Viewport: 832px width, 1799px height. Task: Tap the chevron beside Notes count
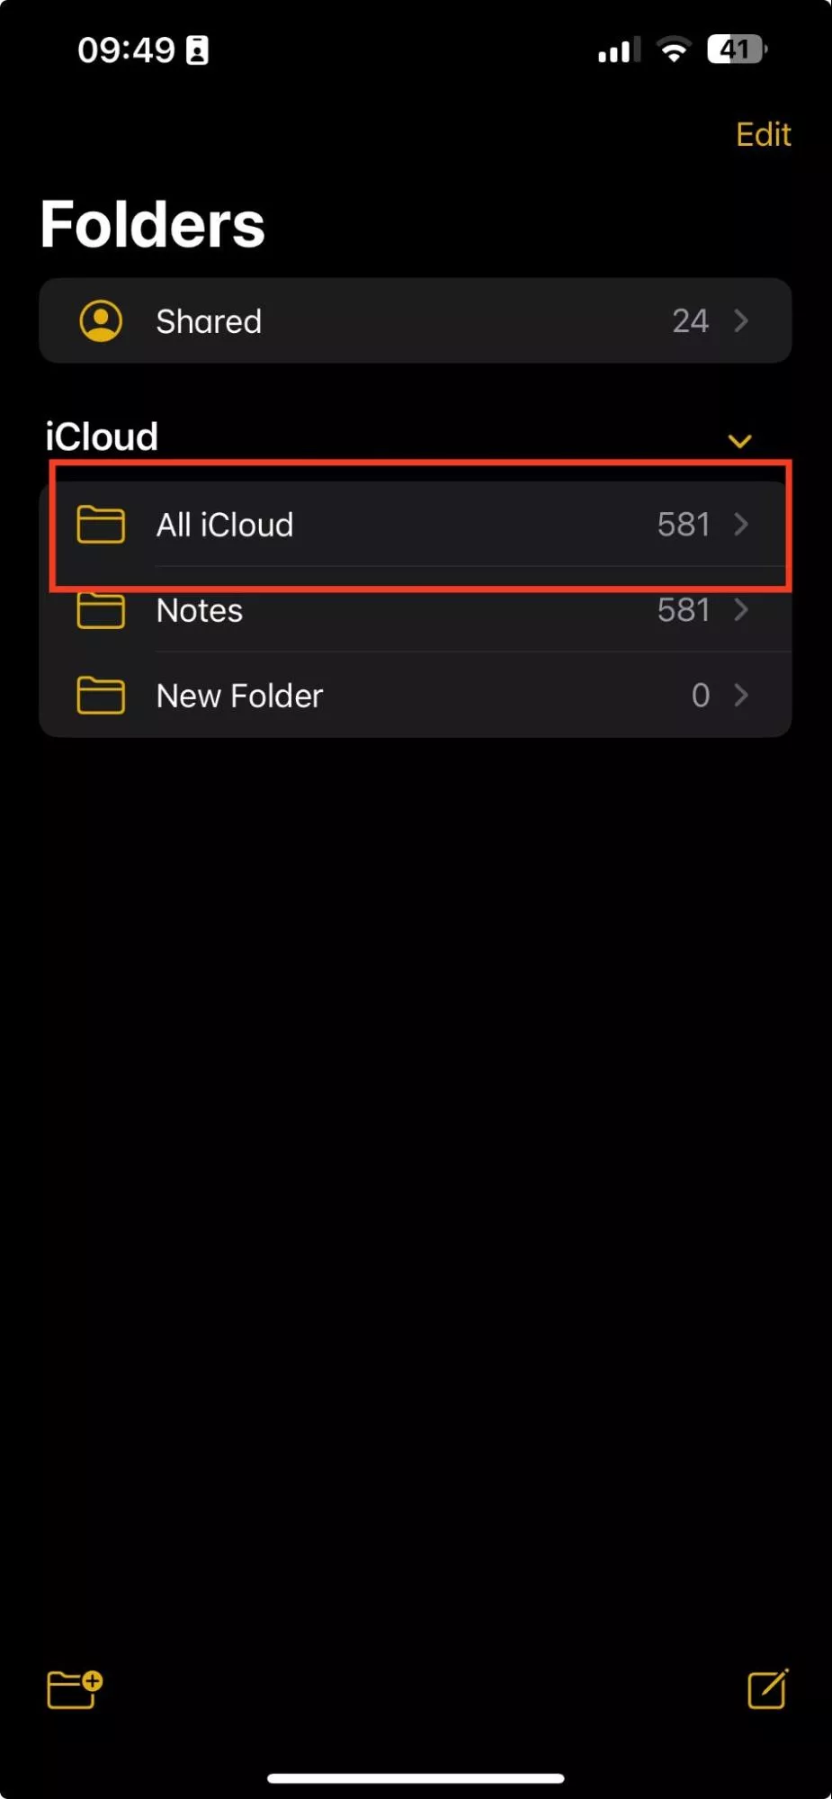click(741, 610)
